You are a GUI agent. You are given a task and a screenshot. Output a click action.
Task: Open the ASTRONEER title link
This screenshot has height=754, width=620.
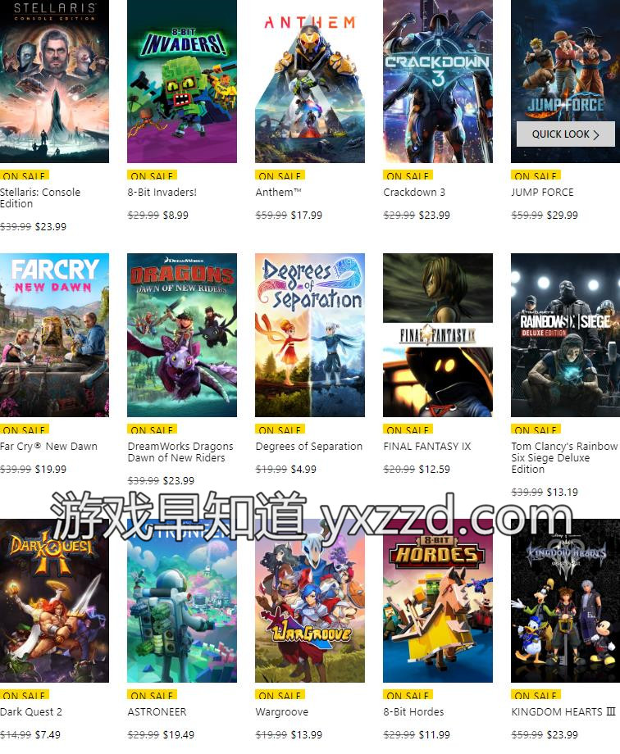pyautogui.click(x=157, y=711)
